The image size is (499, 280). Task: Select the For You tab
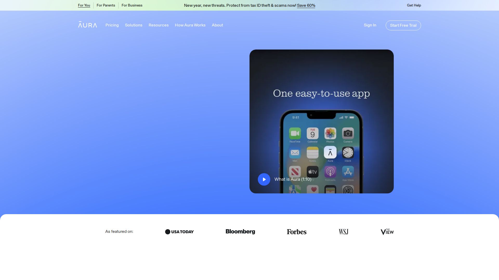point(84,5)
